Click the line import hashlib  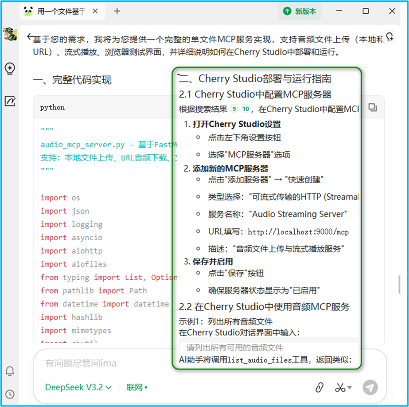pyautogui.click(x=71, y=317)
